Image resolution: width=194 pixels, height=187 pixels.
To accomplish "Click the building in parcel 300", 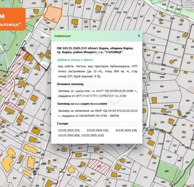I will 34,98.
